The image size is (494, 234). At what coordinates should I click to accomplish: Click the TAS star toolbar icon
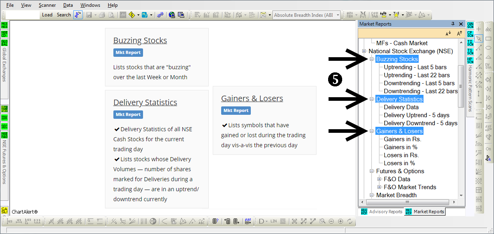click(396, 15)
